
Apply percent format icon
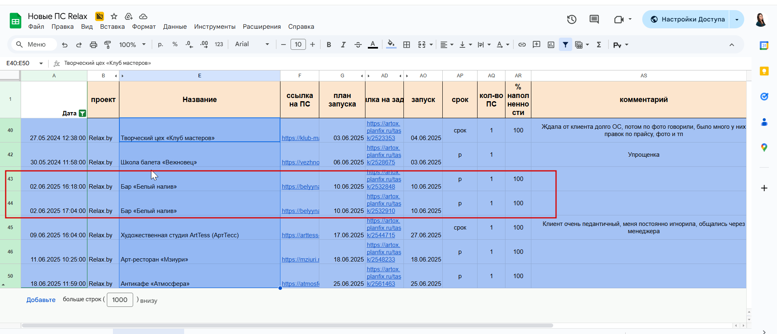pyautogui.click(x=175, y=45)
